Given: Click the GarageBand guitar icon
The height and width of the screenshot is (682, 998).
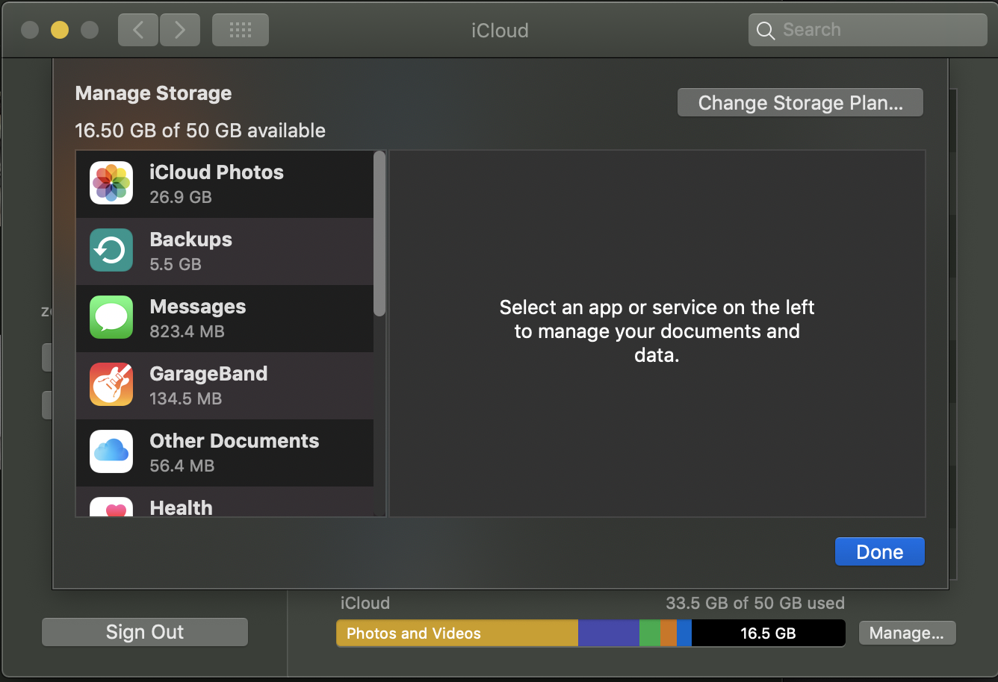Looking at the screenshot, I should [111, 384].
